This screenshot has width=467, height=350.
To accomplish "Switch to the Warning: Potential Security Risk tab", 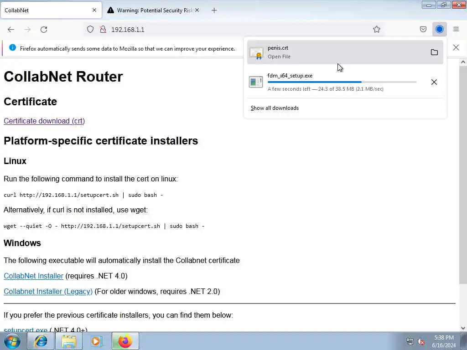I will pos(154,10).
